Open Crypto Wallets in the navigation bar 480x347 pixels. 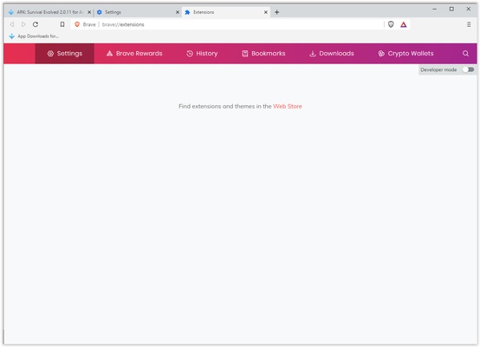(405, 54)
